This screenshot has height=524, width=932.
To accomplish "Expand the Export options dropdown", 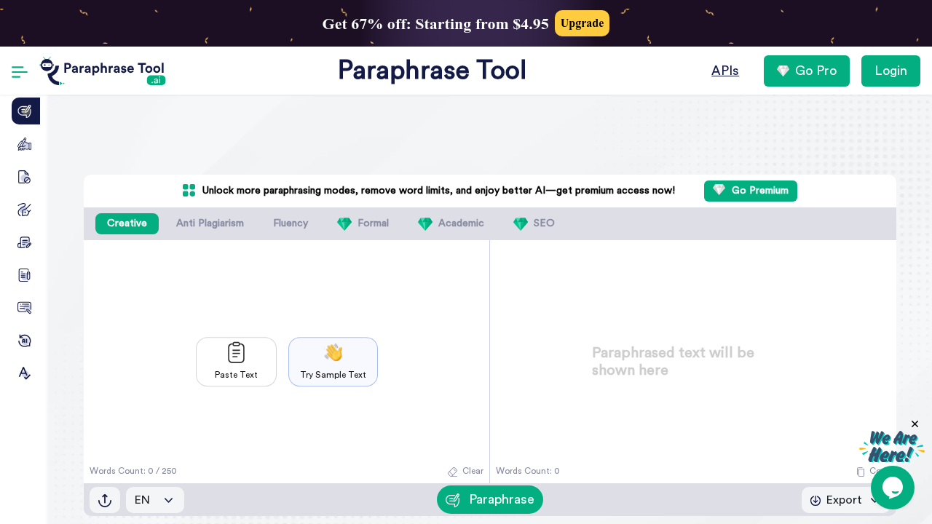I will (845, 500).
